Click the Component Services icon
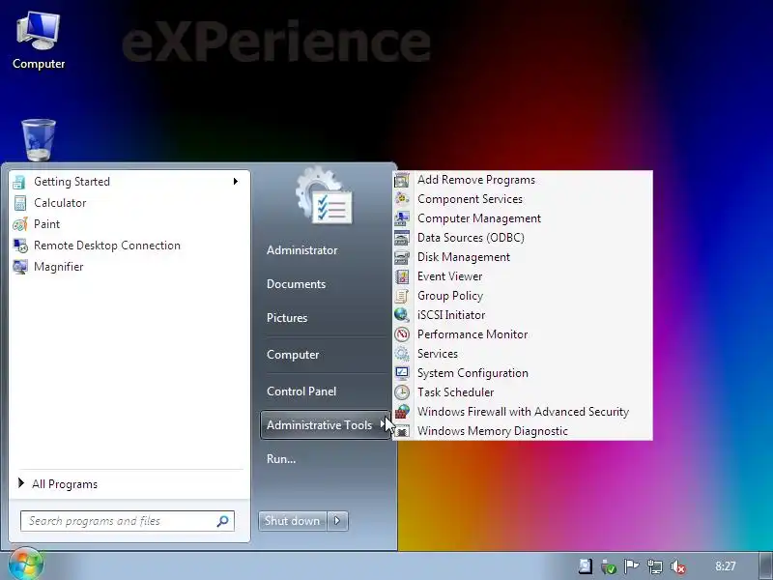This screenshot has height=580, width=773. pos(402,199)
